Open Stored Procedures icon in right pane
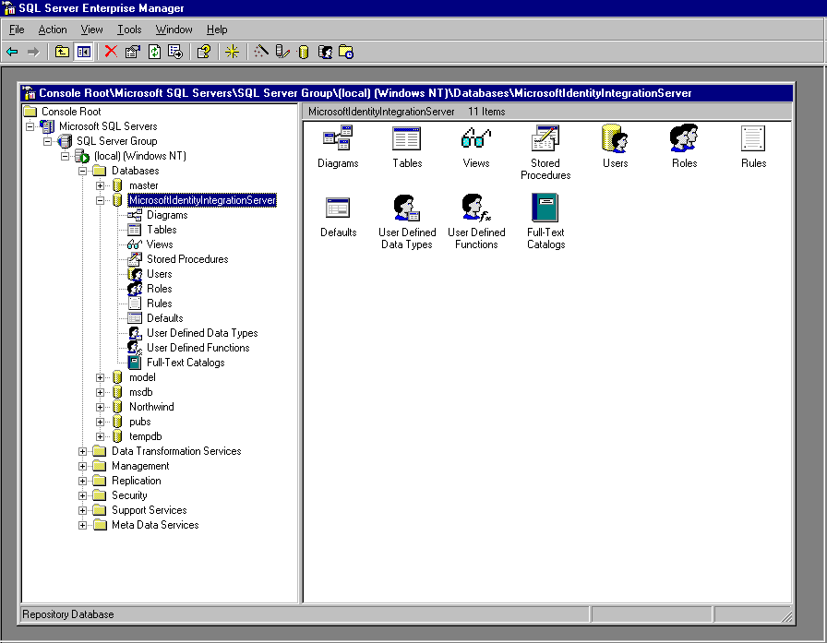Image resolution: width=827 pixels, height=643 pixels. [545, 138]
